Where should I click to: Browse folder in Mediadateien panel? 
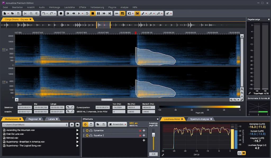point(78,125)
